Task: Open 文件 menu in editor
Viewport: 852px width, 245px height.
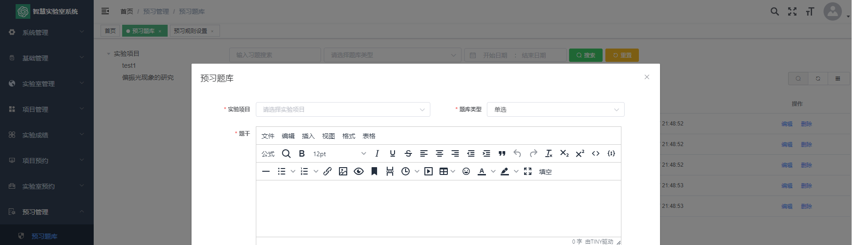Action: [268, 136]
